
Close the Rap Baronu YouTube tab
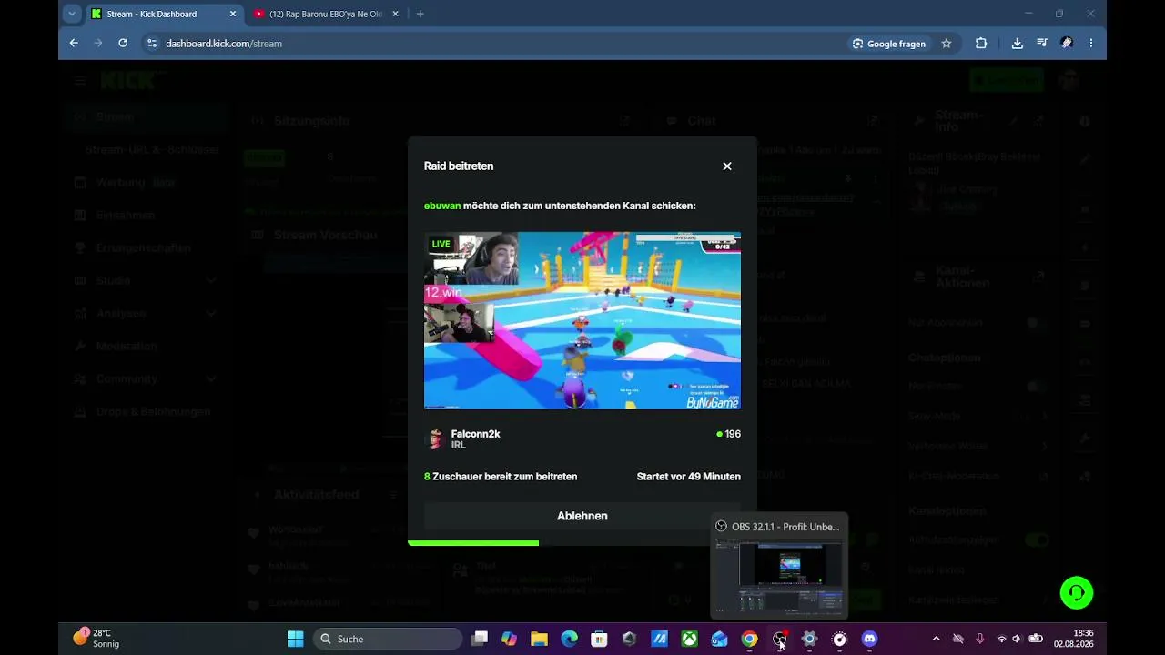pos(394,14)
